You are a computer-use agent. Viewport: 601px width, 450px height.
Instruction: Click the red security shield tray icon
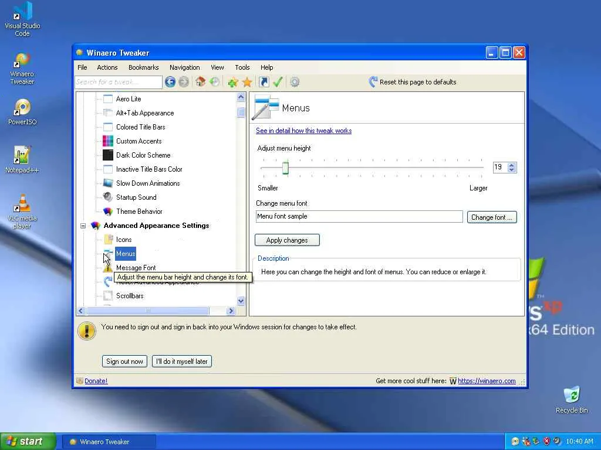pyautogui.click(x=546, y=441)
